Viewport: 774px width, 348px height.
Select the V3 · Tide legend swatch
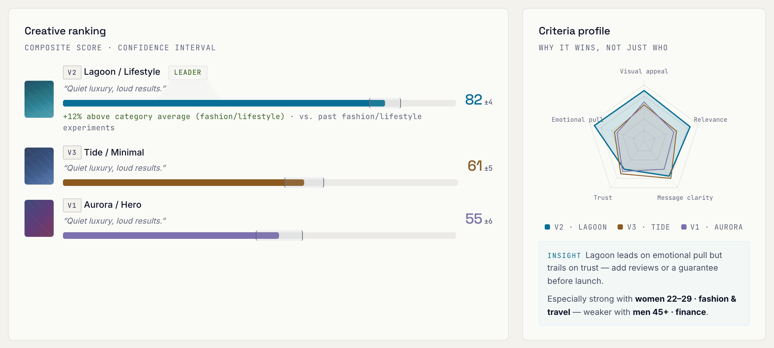(x=620, y=227)
